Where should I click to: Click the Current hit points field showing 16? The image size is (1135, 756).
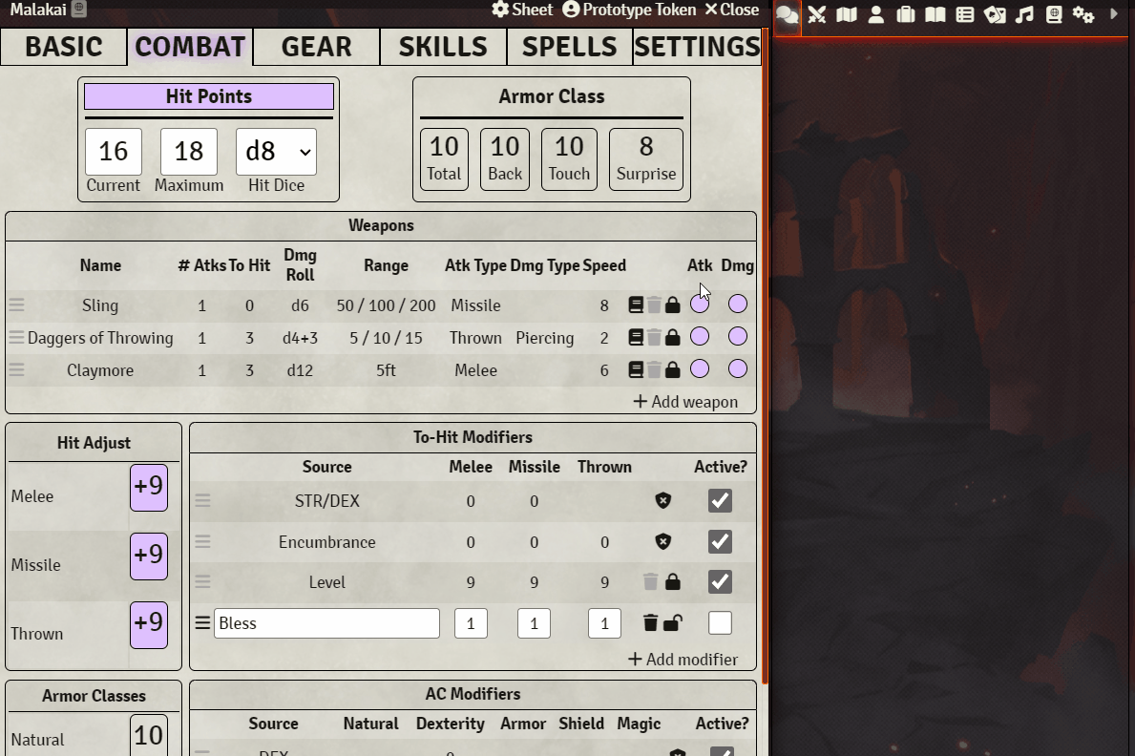pos(113,152)
